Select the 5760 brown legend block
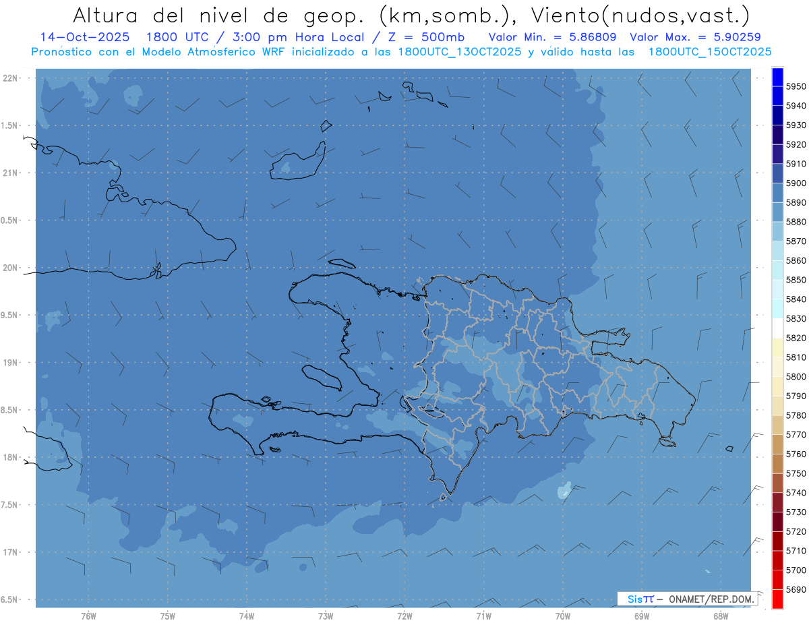Viewport: 809px width, 625px height. pyautogui.click(x=777, y=444)
